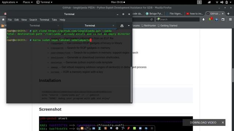
Task: Close the active Terminal tab
Action: [113, 25]
